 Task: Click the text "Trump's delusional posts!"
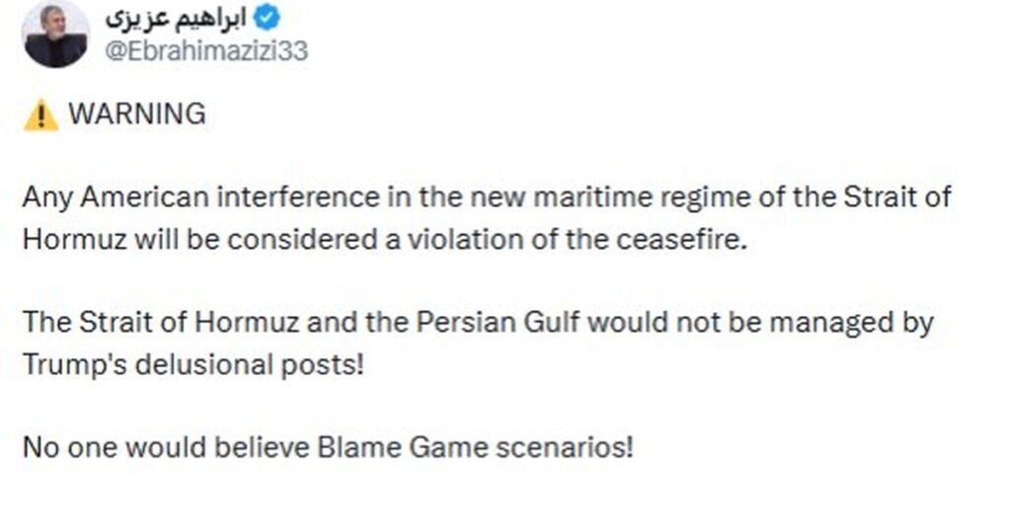coord(194,365)
